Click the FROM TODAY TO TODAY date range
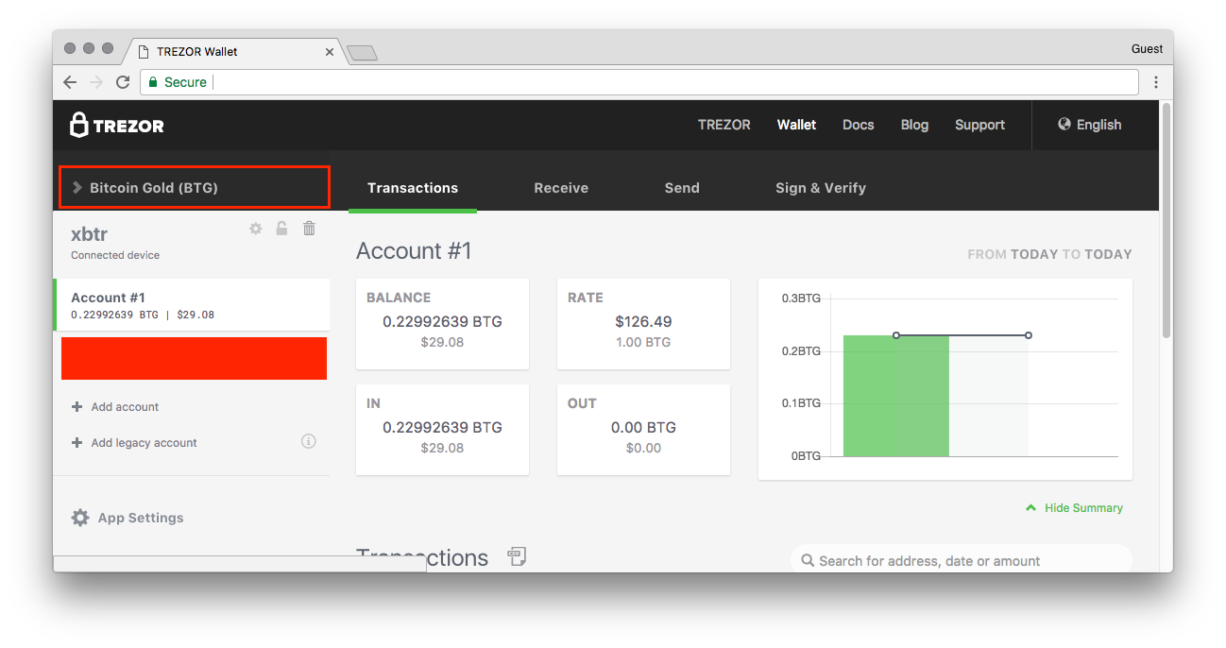1226x648 pixels. [1049, 254]
